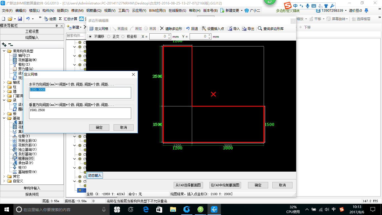Image resolution: width=382 pixels, height=215 pixels.
Task: Select the 正交 orthogonal radio button
Action: 109,36
